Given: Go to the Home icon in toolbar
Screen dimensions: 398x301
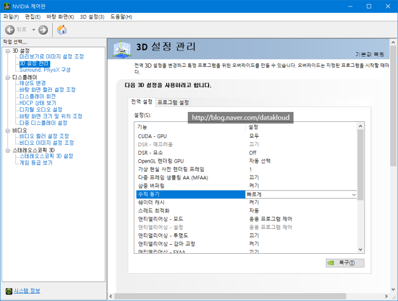Looking at the screenshot, I should [x=62, y=30].
